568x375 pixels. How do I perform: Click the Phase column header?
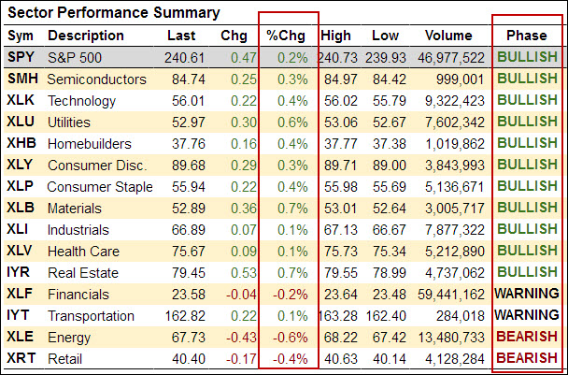point(526,36)
